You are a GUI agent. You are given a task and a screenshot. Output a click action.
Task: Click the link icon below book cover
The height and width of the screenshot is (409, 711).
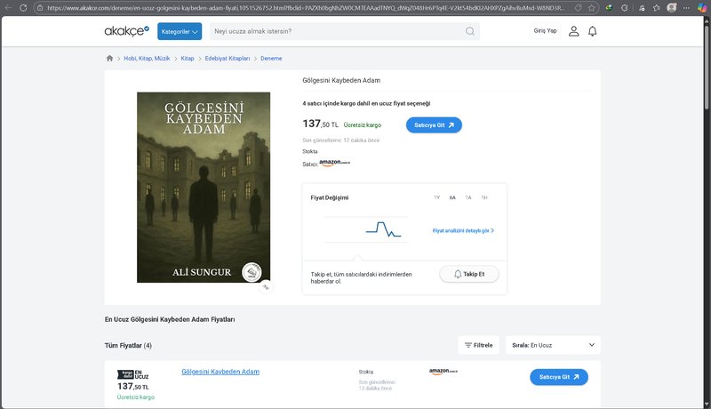coord(265,286)
